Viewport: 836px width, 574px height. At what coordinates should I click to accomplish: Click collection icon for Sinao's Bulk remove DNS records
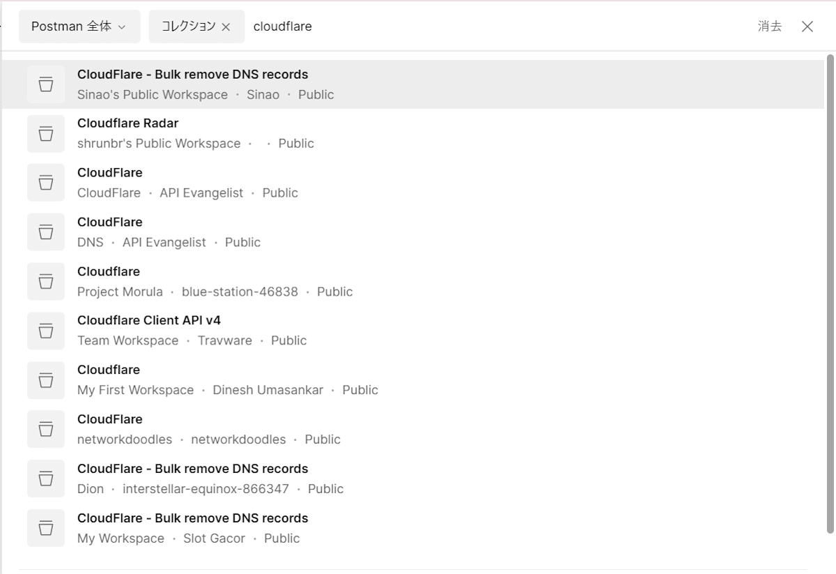(46, 84)
